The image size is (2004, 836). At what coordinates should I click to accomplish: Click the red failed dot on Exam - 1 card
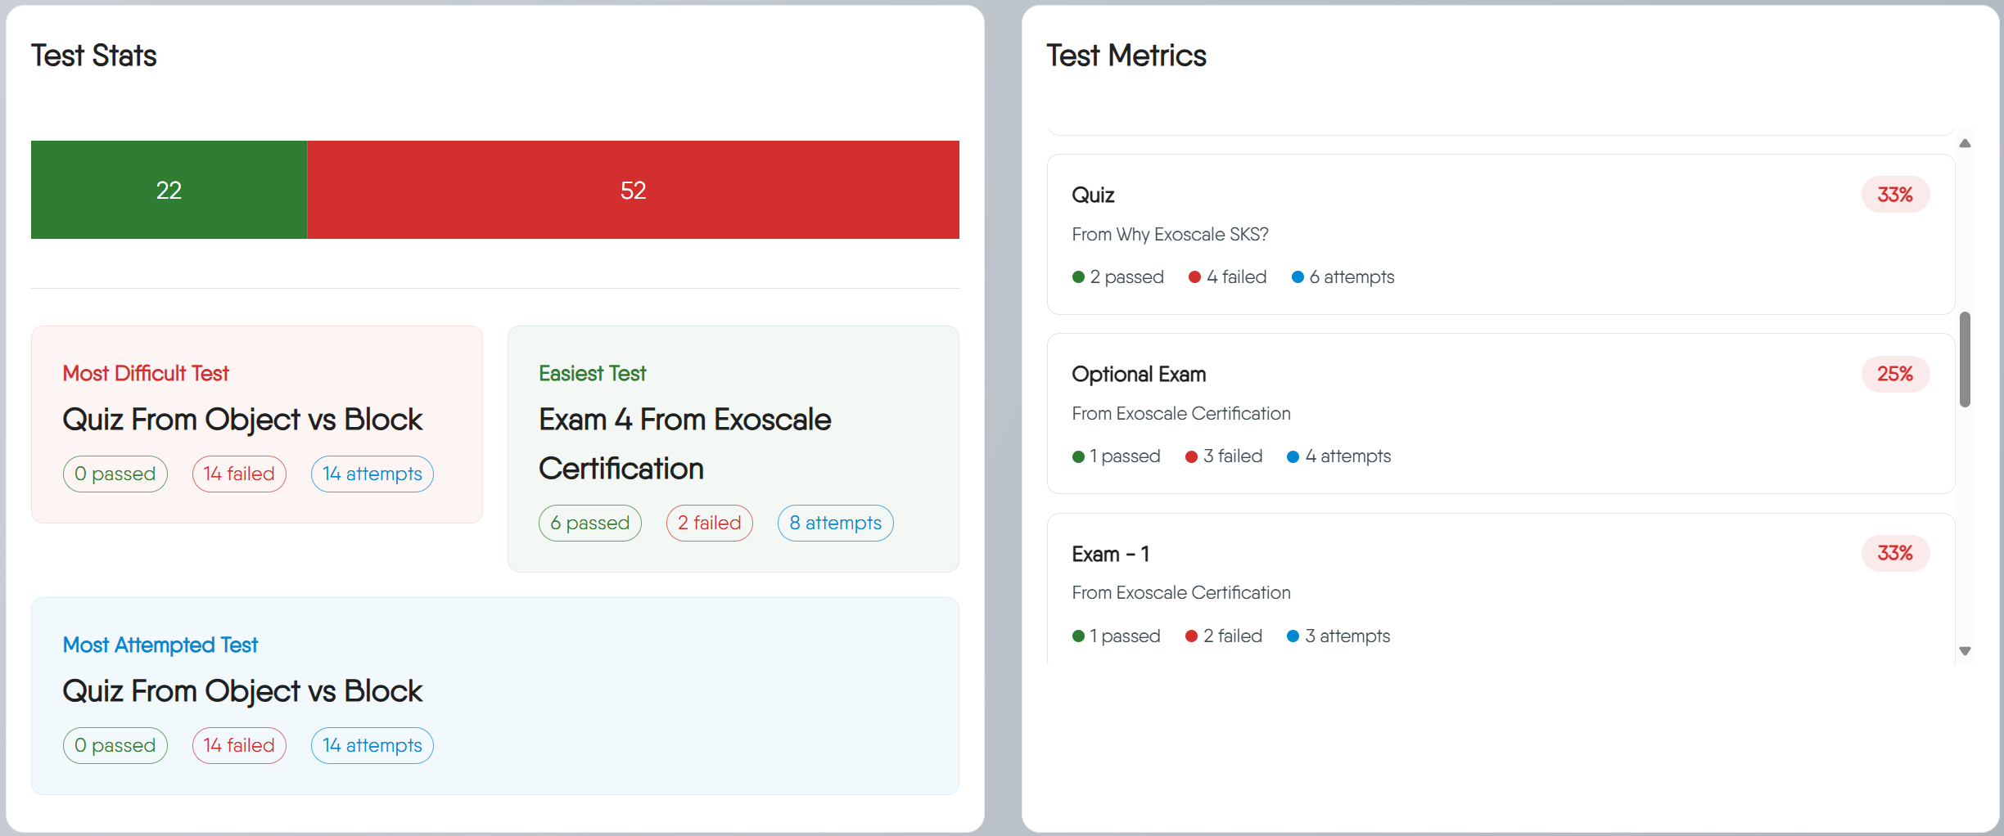[x=1191, y=636]
